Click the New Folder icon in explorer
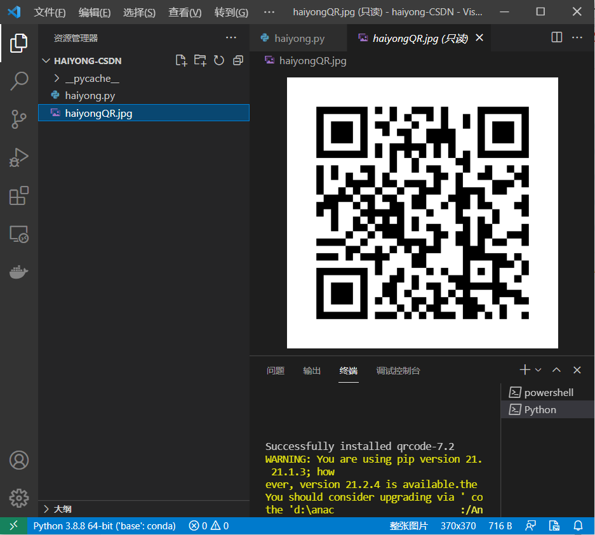The height and width of the screenshot is (535, 595). tap(200, 60)
